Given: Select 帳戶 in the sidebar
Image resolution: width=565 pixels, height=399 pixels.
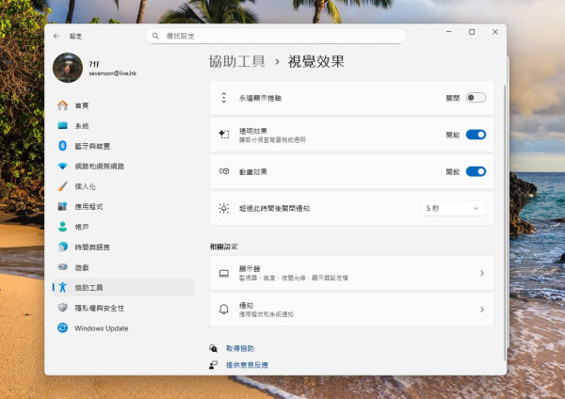Looking at the screenshot, I should tap(123, 227).
